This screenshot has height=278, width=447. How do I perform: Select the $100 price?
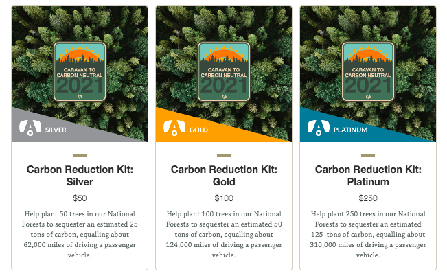[224, 198]
